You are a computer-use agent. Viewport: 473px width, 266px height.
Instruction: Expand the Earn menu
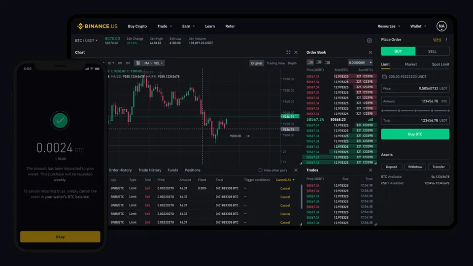[x=189, y=26]
